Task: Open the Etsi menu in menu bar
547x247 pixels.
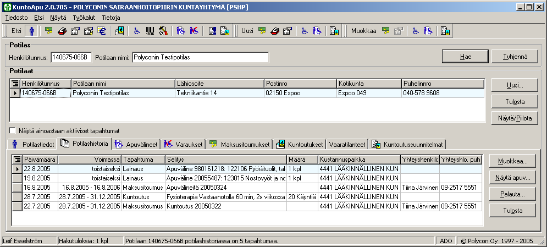Action: (x=39, y=18)
